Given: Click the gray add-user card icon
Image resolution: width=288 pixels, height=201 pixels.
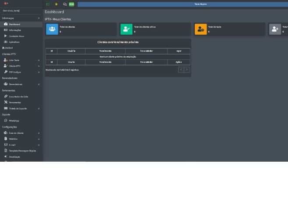Looking at the screenshot, I should (x=275, y=29).
